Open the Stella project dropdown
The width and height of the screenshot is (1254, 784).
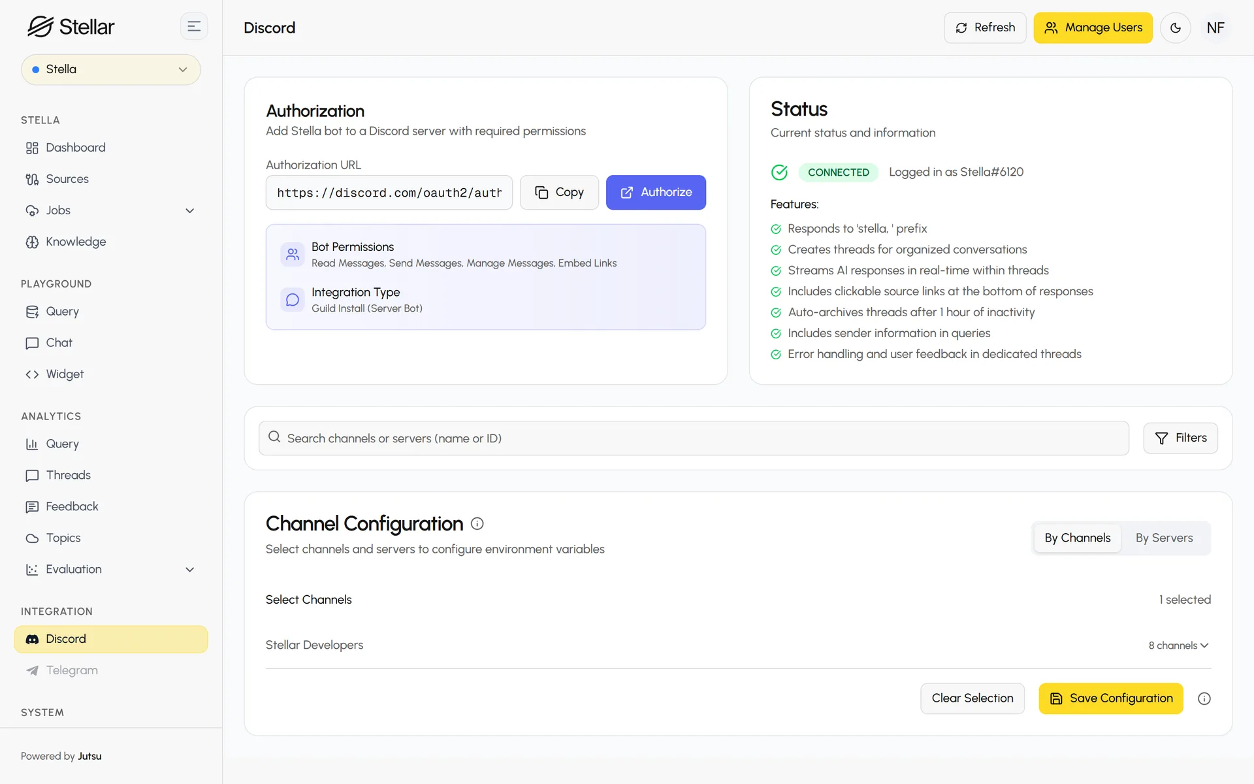(111, 69)
